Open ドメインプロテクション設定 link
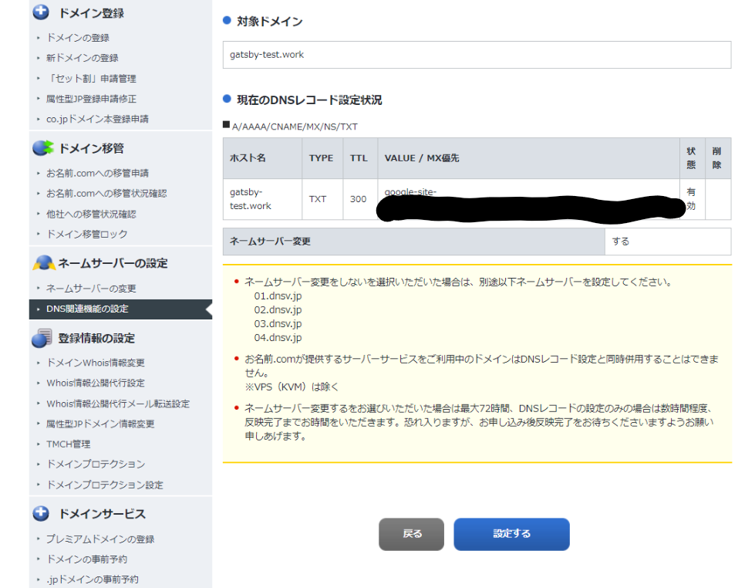Screen dimensions: 755x588 coord(104,485)
